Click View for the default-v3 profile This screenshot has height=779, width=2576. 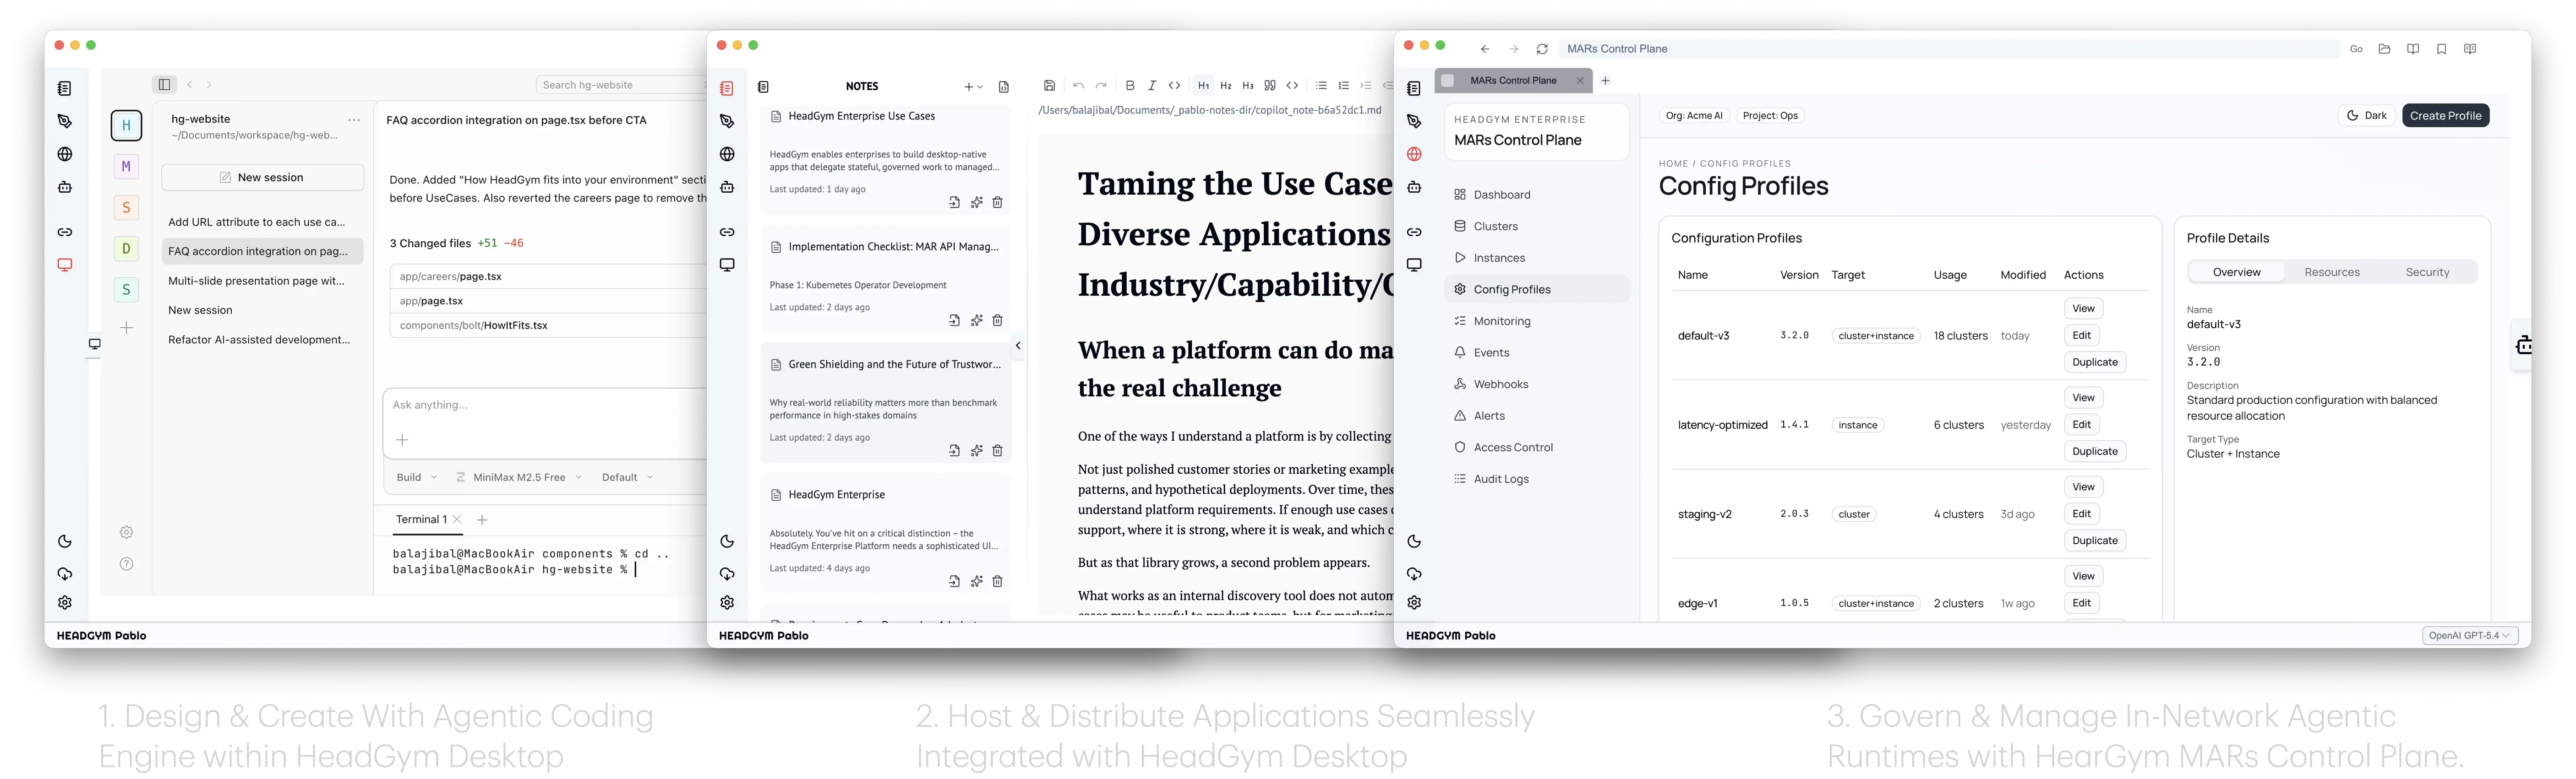click(2083, 308)
